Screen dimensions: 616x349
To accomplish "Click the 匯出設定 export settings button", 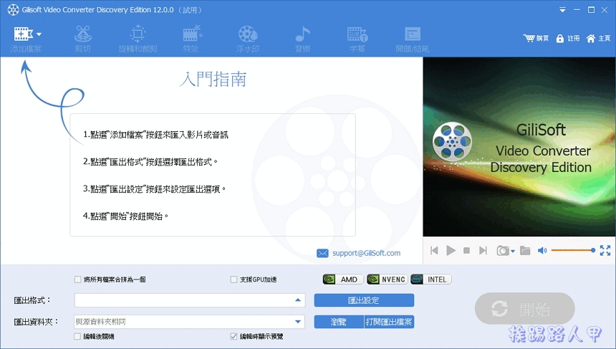I will tap(364, 300).
